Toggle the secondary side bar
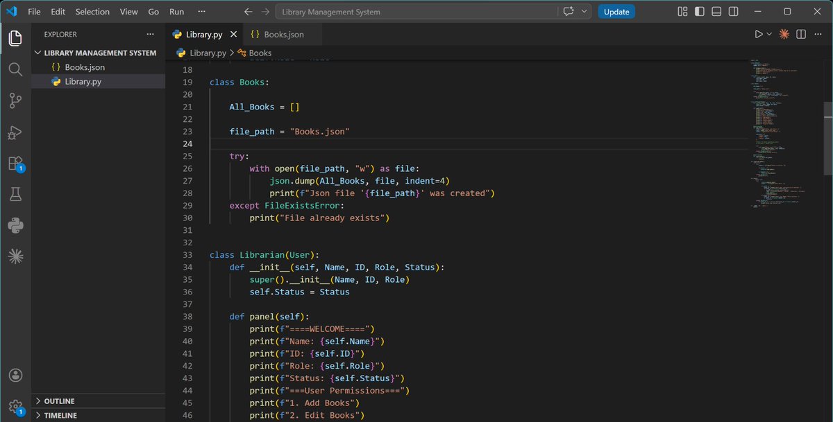833x422 pixels. (732, 12)
